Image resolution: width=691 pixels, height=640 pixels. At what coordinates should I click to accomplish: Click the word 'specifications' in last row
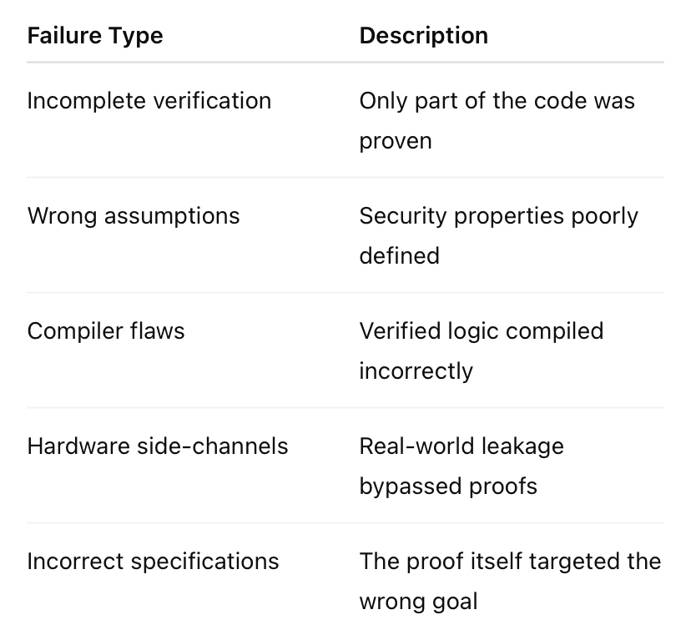(205, 562)
